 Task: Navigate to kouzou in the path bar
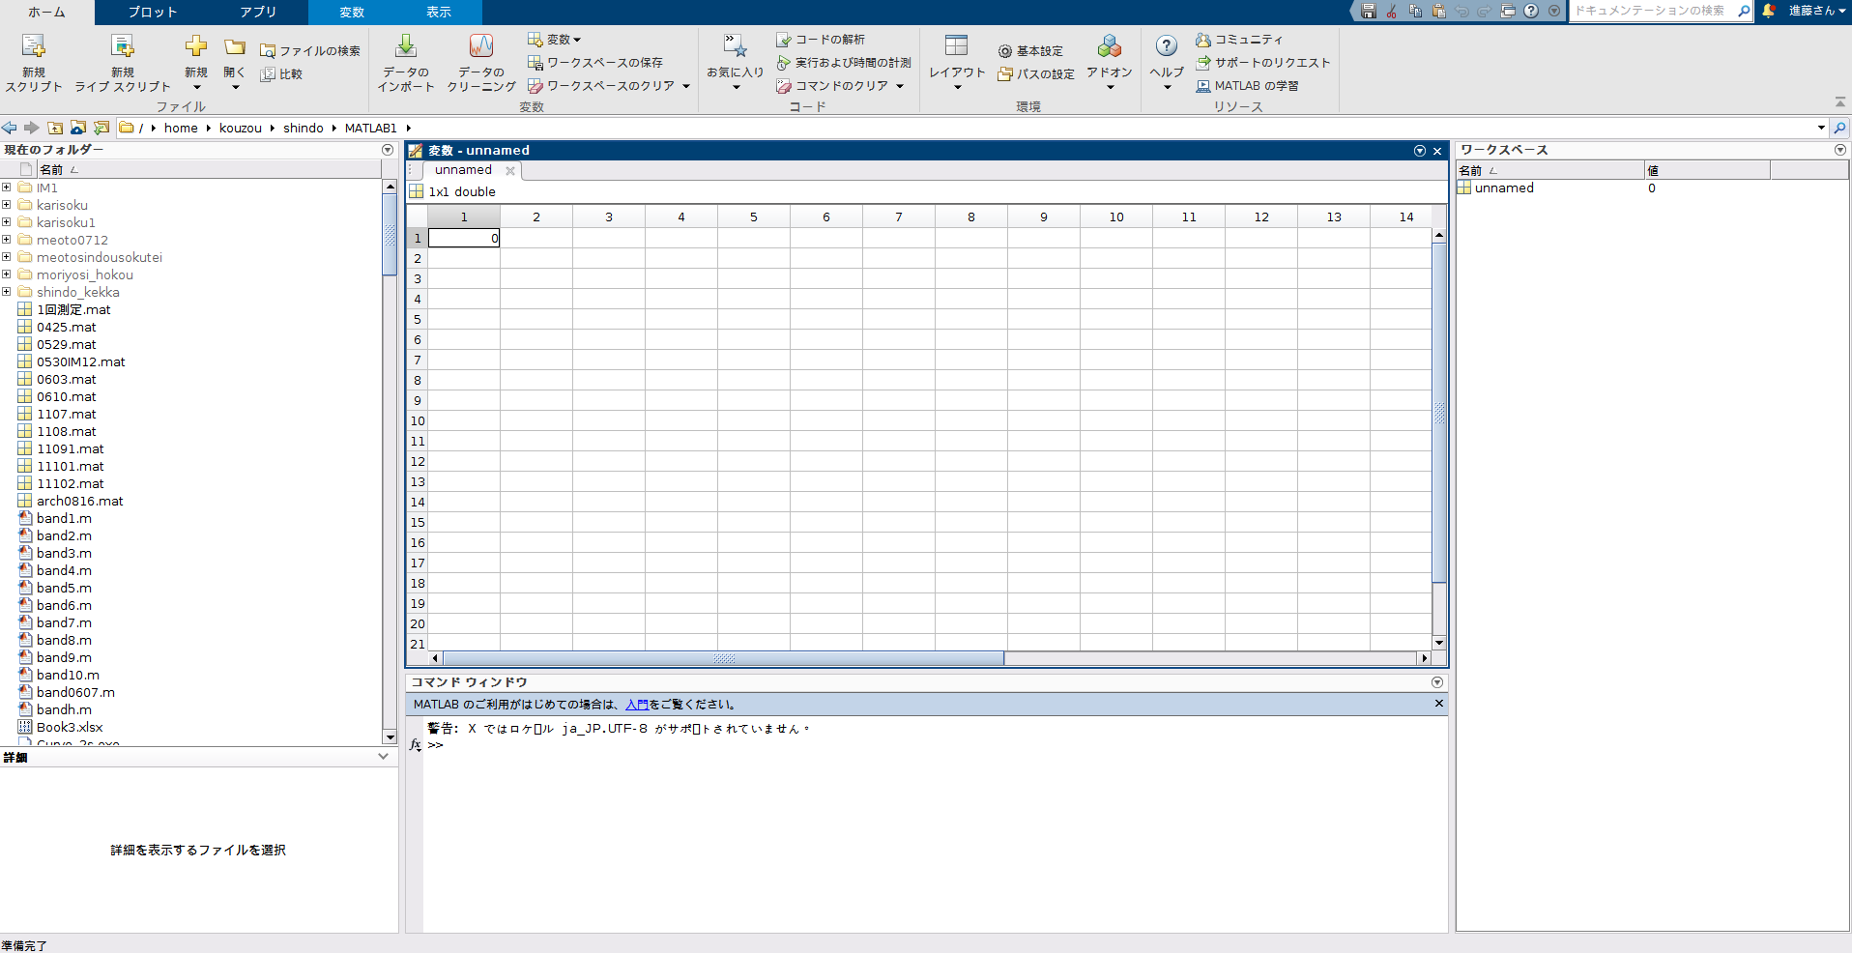[x=241, y=128]
